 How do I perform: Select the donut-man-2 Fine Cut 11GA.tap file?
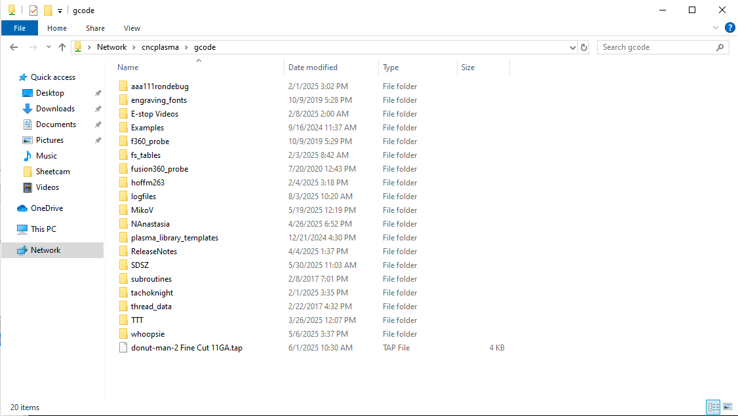point(186,348)
